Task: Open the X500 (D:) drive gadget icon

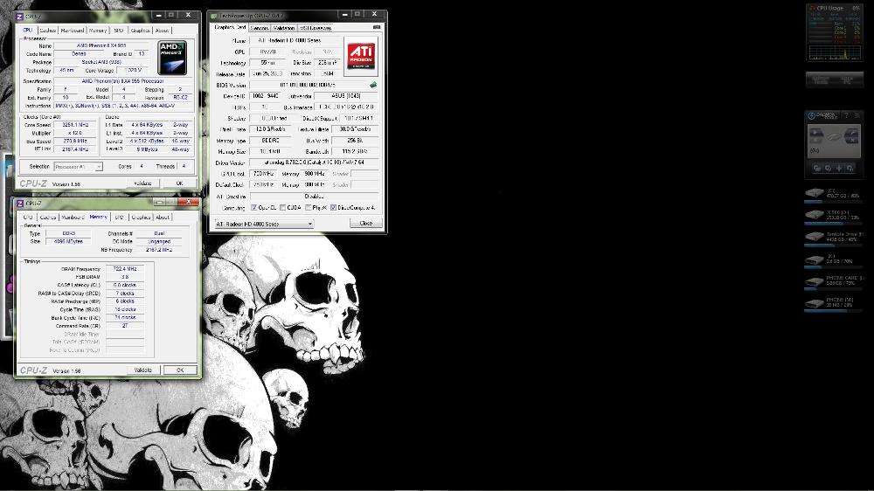Action: [815, 215]
